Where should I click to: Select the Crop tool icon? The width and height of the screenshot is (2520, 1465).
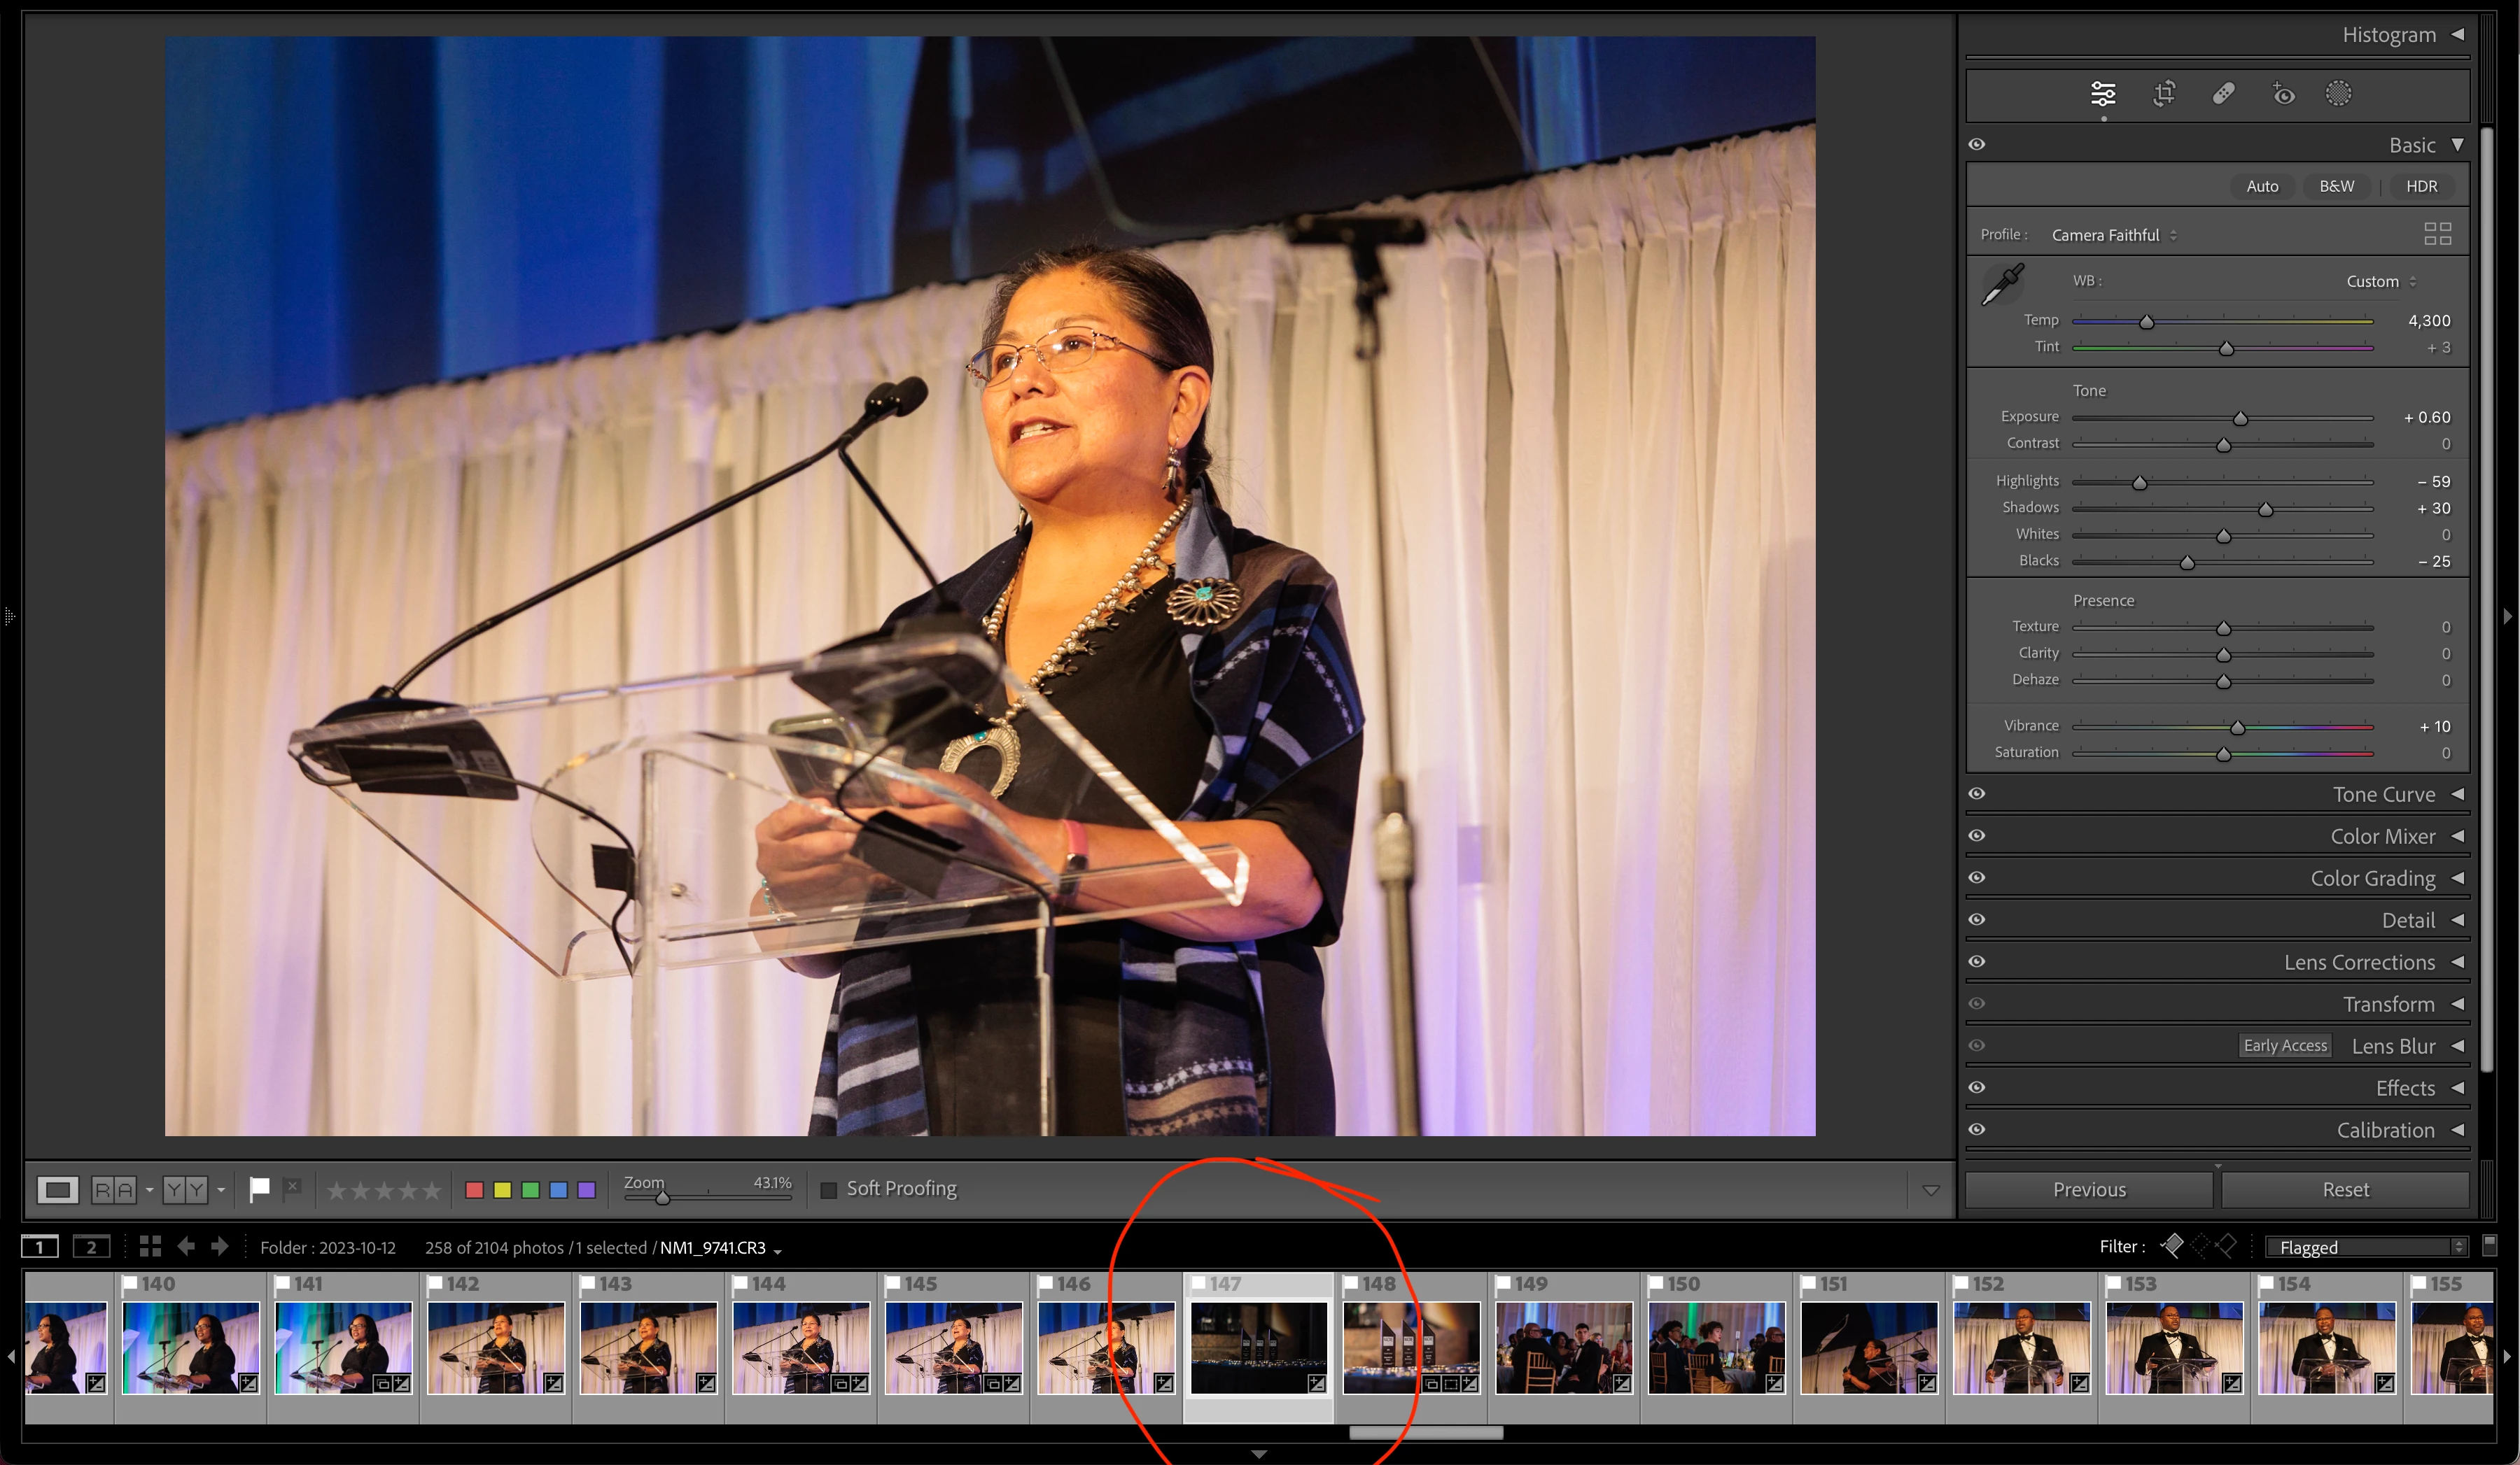tap(2164, 94)
